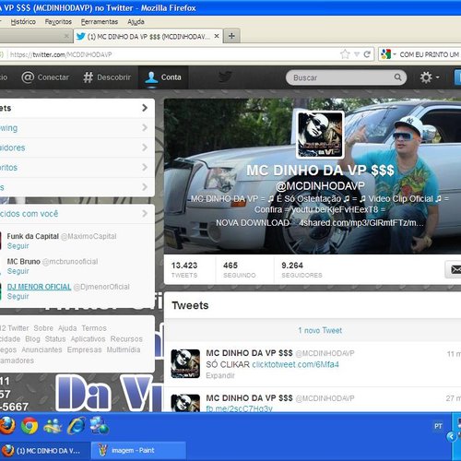Launch Google Chrome from quick launch

click(30, 426)
